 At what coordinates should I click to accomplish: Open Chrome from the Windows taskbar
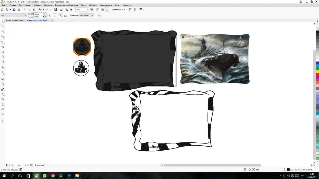[x=53, y=176]
